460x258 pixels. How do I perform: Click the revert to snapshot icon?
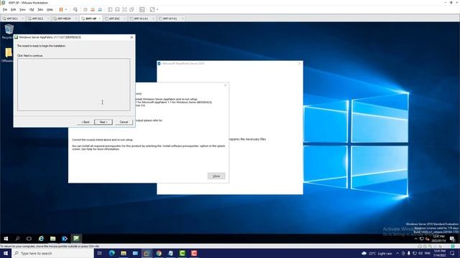point(93,9)
